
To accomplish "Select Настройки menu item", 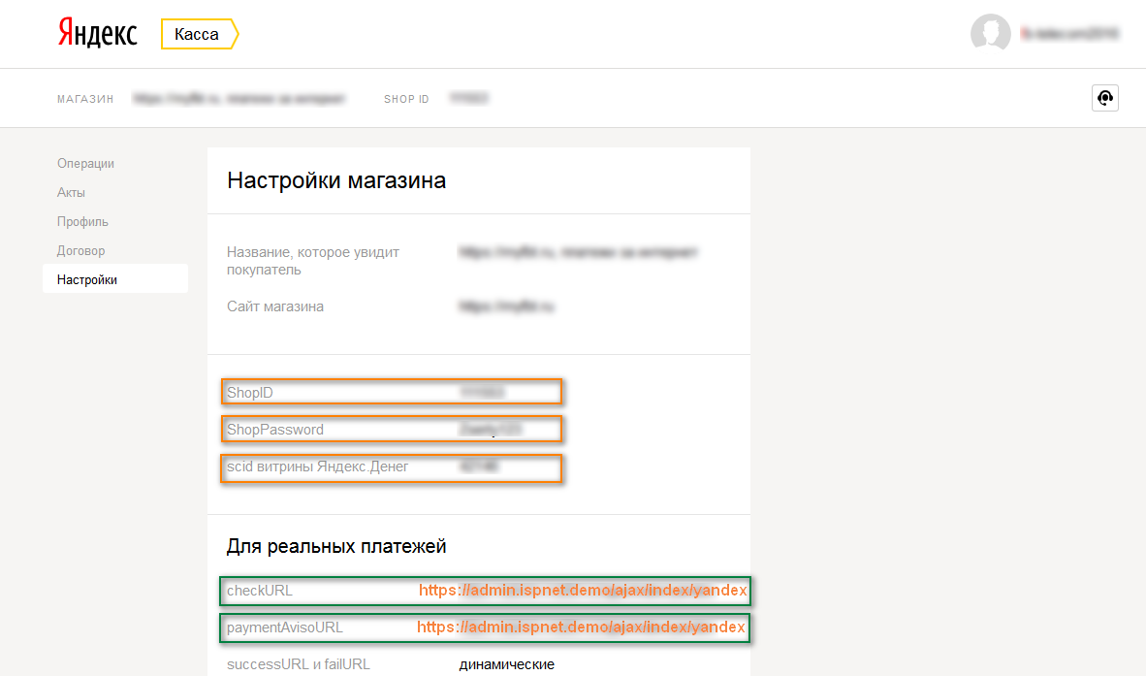I will click(87, 280).
